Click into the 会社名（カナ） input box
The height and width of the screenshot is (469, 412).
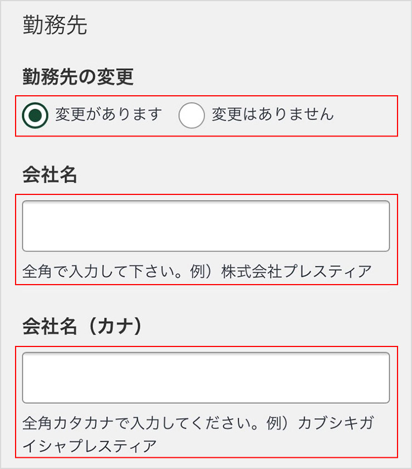point(205,377)
